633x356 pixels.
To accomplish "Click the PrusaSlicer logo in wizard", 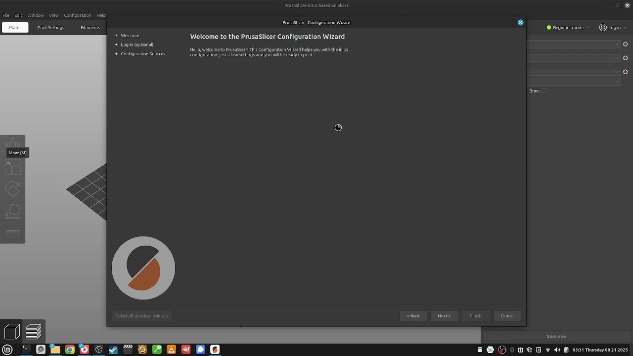I will pyautogui.click(x=143, y=268).
